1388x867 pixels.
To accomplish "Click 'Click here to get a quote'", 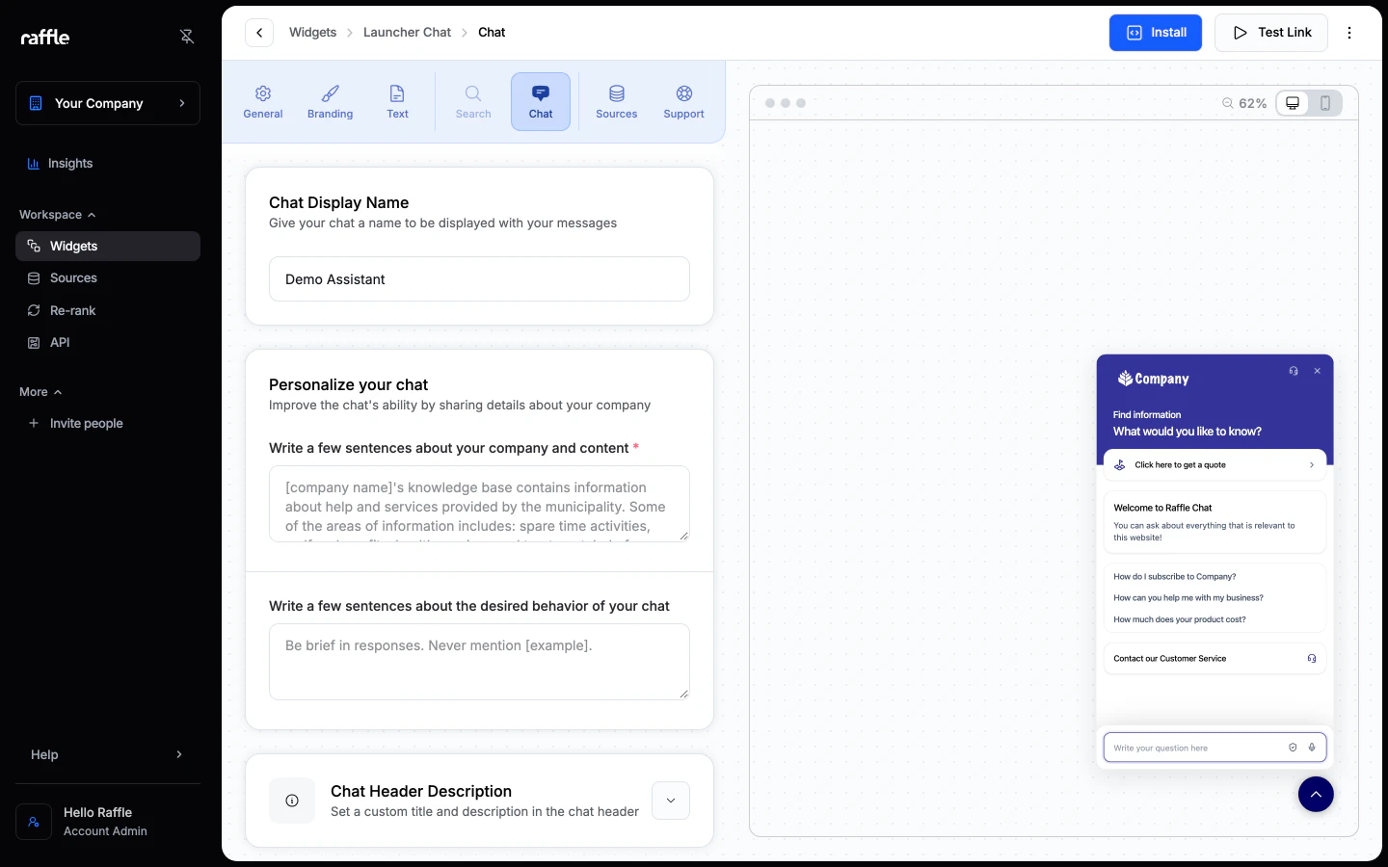I will click(1214, 465).
